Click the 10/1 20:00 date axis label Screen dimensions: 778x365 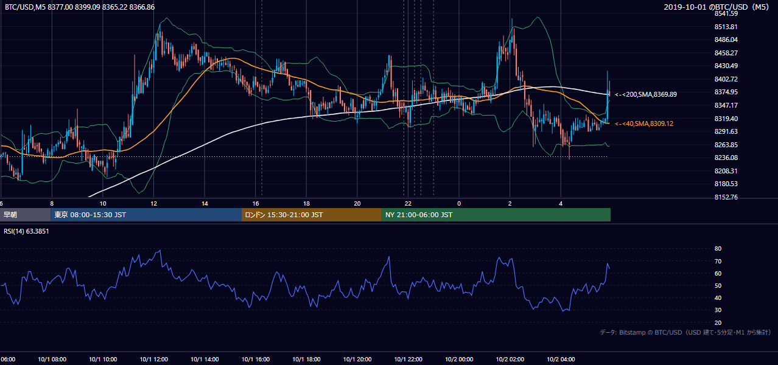pos(357,359)
